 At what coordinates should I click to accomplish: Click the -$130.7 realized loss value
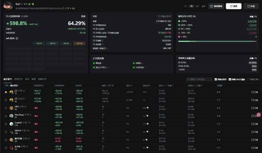pyautogui.click(x=58, y=138)
